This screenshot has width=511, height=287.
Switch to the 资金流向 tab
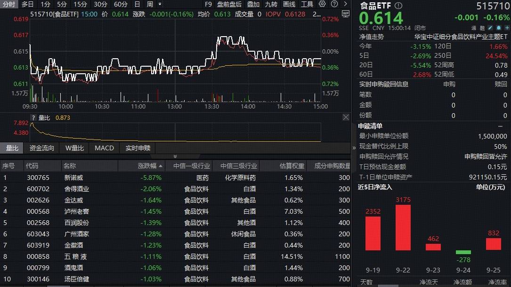point(42,148)
